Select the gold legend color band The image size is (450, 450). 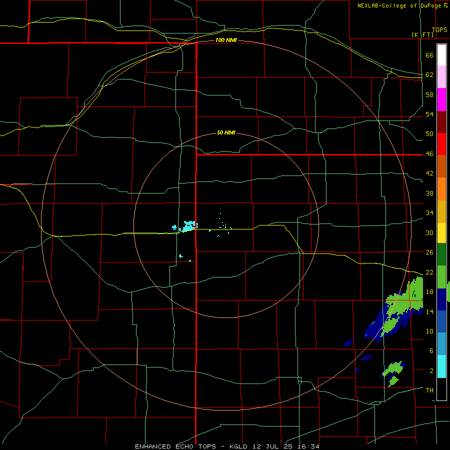coord(441,211)
